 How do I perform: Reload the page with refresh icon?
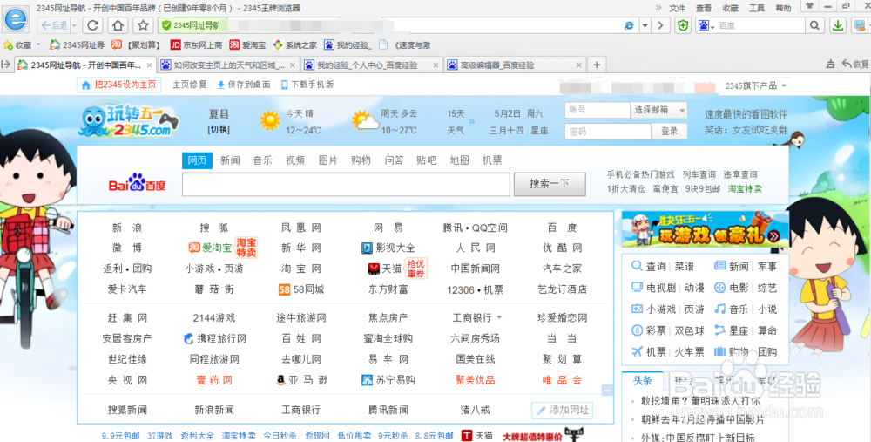click(x=93, y=25)
